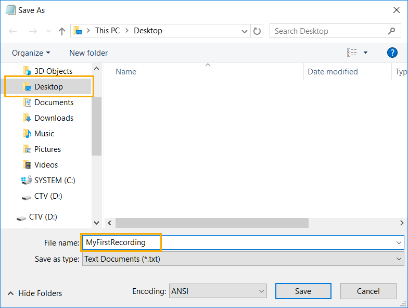This screenshot has height=308, width=408.
Task: Click the folder tree vertical scrollbar thumb
Action: click(x=97, y=126)
